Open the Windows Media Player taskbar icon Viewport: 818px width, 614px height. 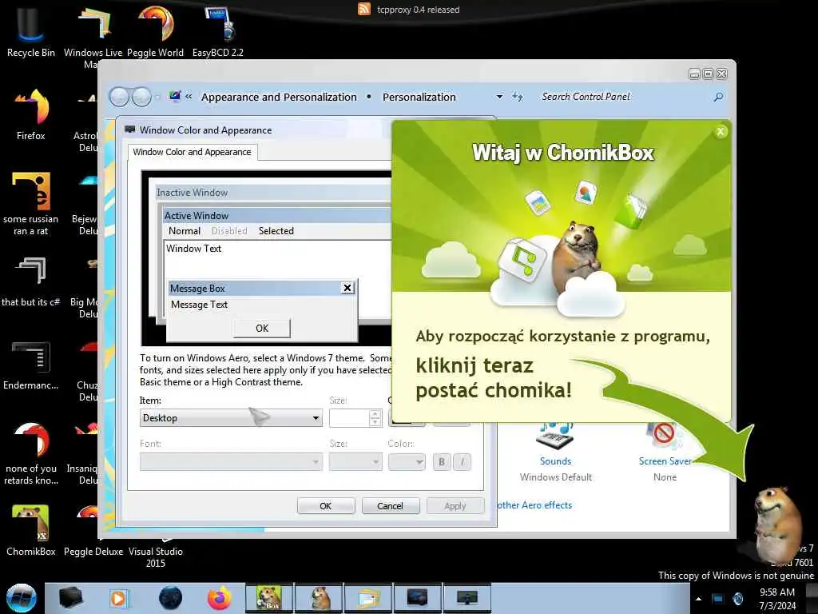click(x=118, y=598)
